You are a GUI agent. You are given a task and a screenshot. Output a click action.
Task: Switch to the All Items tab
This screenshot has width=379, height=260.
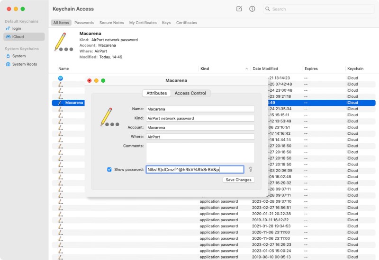61,23
